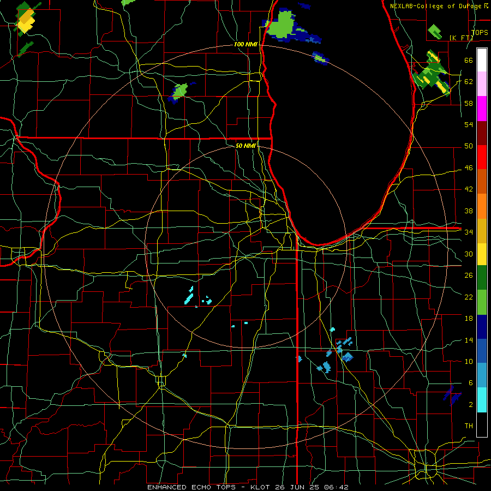491x491 pixels.
Task: Select the magenta swatch in the legend
Action: (482, 109)
